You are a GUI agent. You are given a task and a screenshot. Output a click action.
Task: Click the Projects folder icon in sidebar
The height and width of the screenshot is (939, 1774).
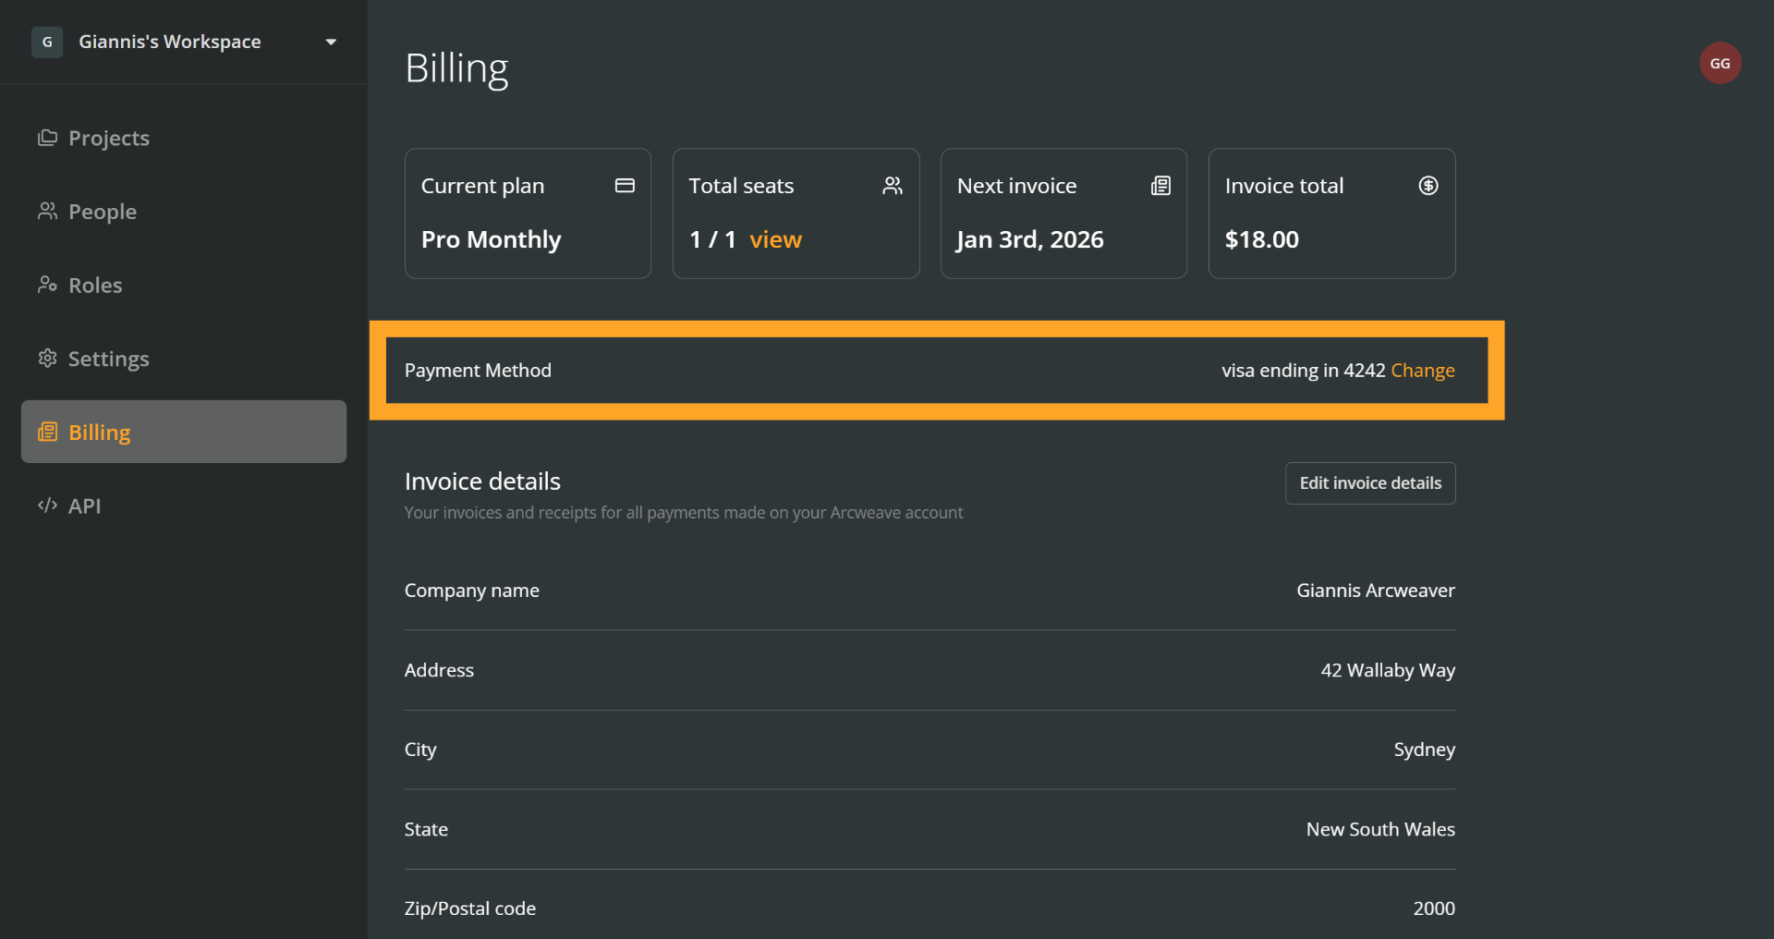(47, 138)
